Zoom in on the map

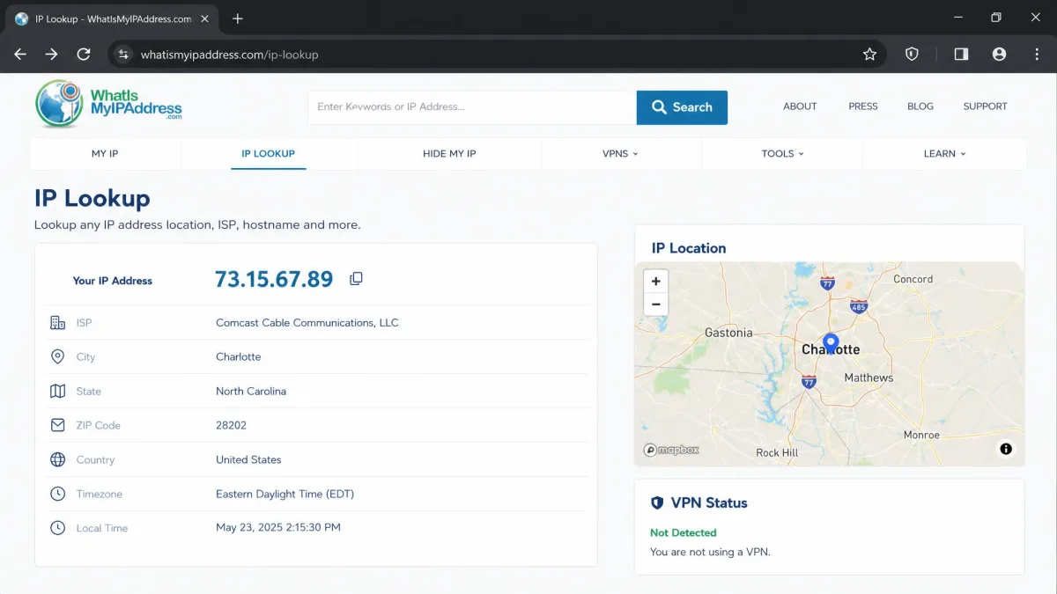[655, 282]
